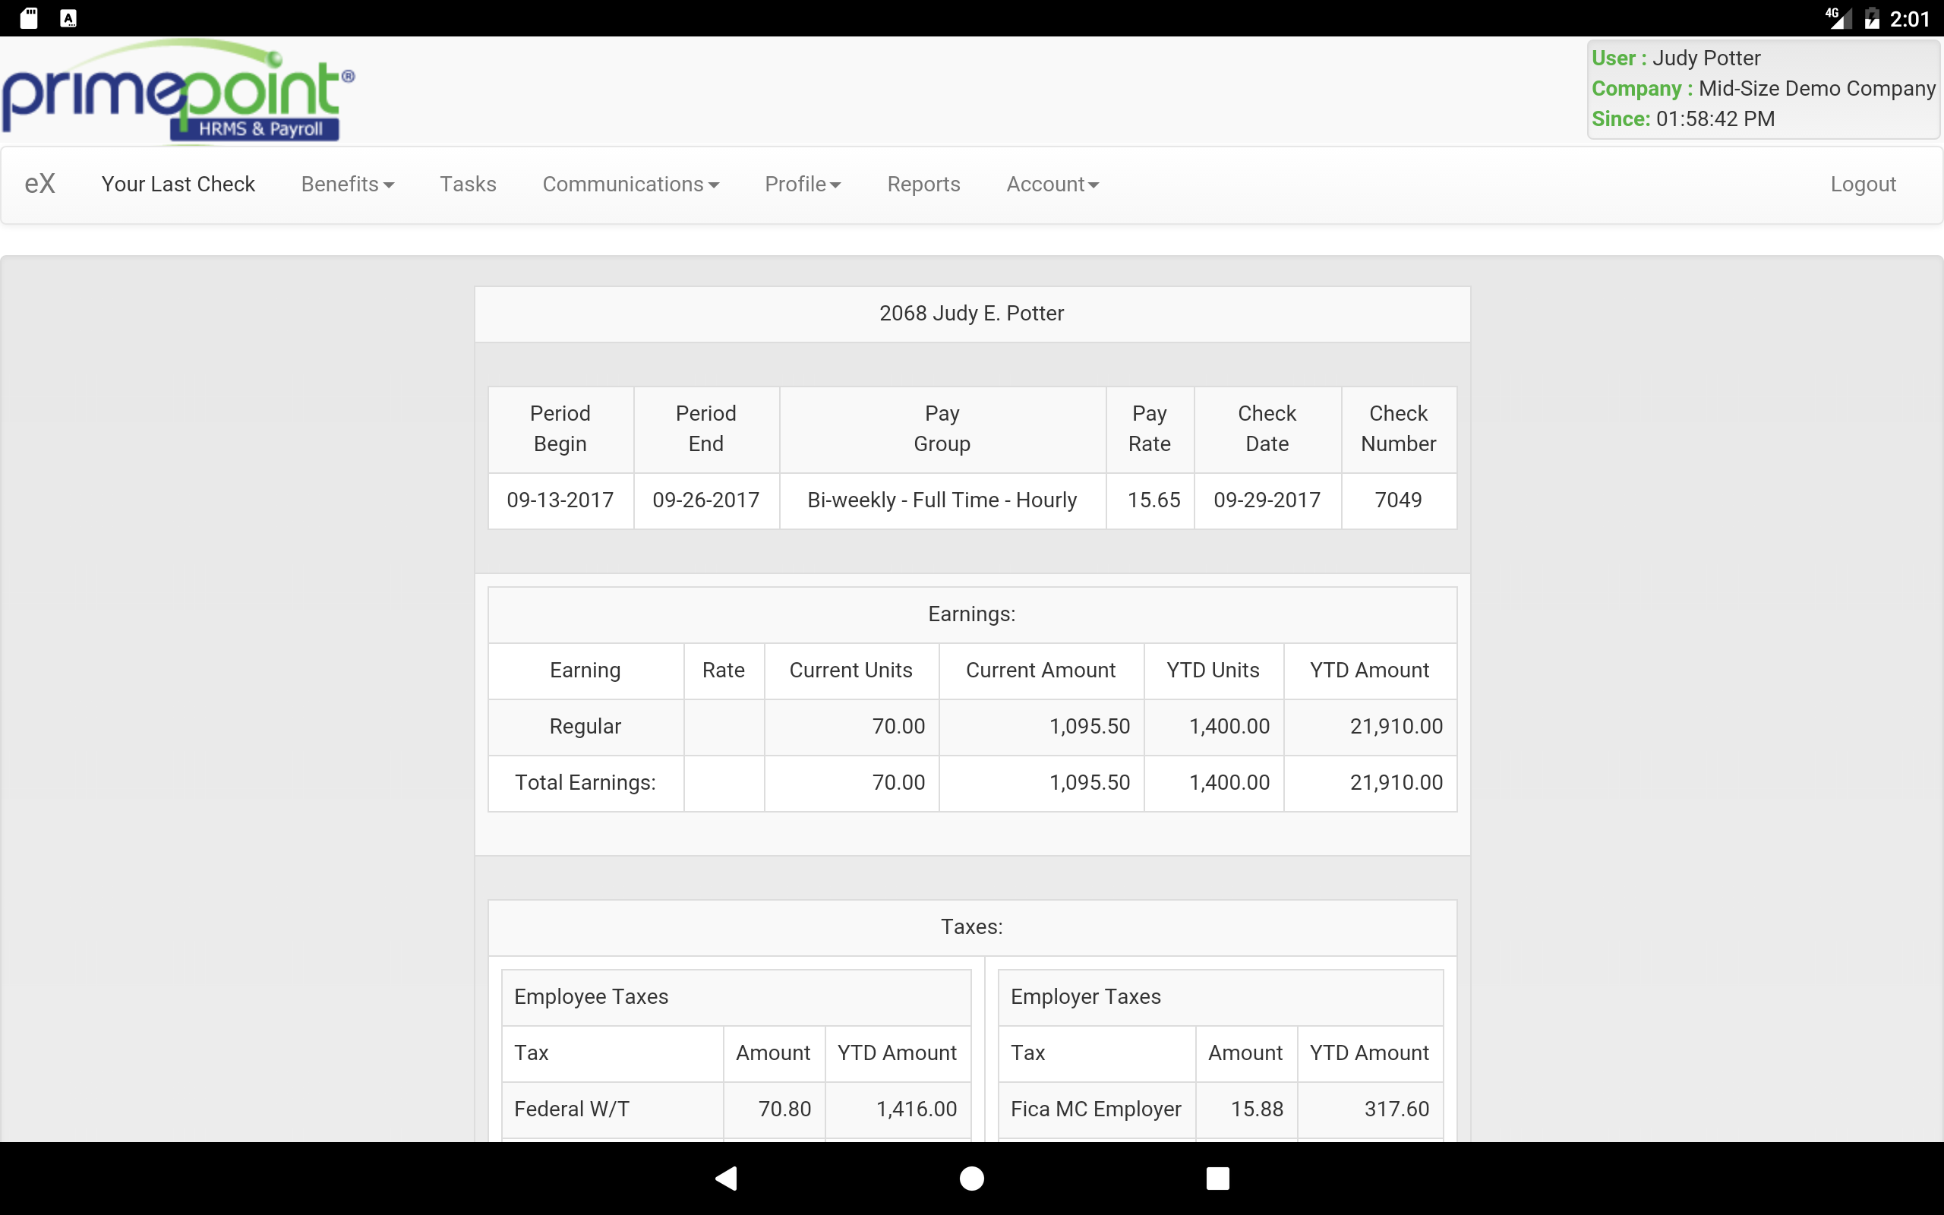Click the Period Begin column header
Screen dimensions: 1944x1215
click(x=560, y=428)
